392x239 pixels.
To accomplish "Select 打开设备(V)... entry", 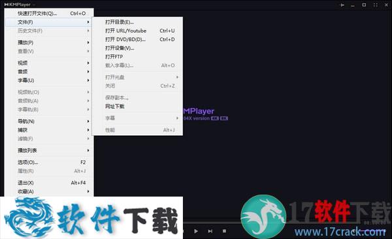I will (137, 48).
